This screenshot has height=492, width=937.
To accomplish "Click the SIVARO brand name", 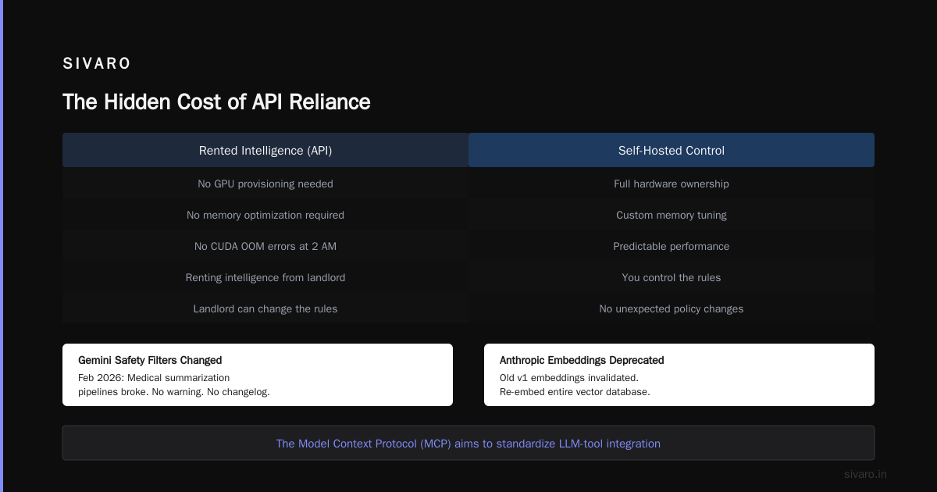I will pos(97,64).
